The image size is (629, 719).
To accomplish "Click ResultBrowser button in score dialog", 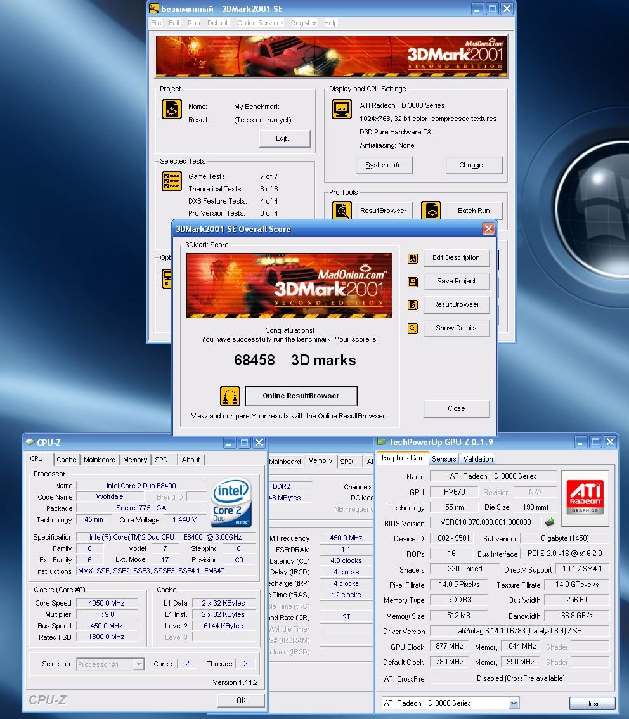I will (456, 304).
